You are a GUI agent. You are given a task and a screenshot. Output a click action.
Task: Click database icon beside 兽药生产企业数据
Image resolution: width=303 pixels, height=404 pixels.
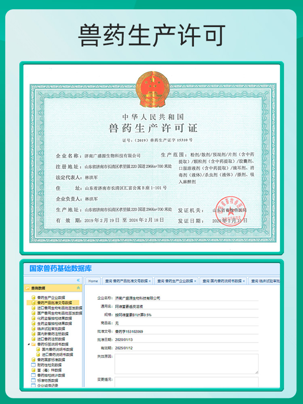tap(33, 298)
